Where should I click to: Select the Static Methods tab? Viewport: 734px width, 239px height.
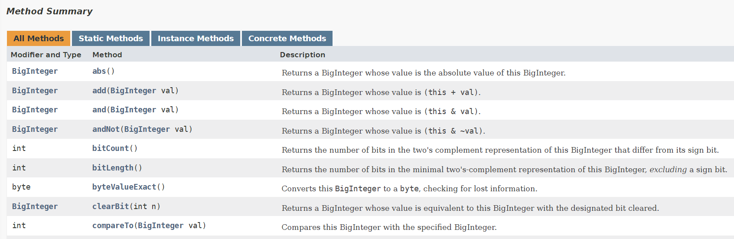111,39
